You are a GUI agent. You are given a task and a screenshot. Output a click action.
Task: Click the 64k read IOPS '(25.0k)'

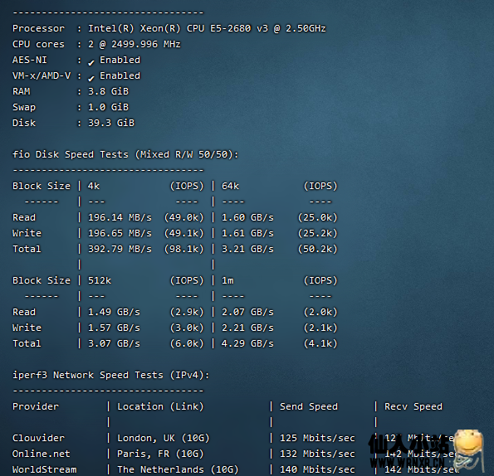click(x=318, y=217)
